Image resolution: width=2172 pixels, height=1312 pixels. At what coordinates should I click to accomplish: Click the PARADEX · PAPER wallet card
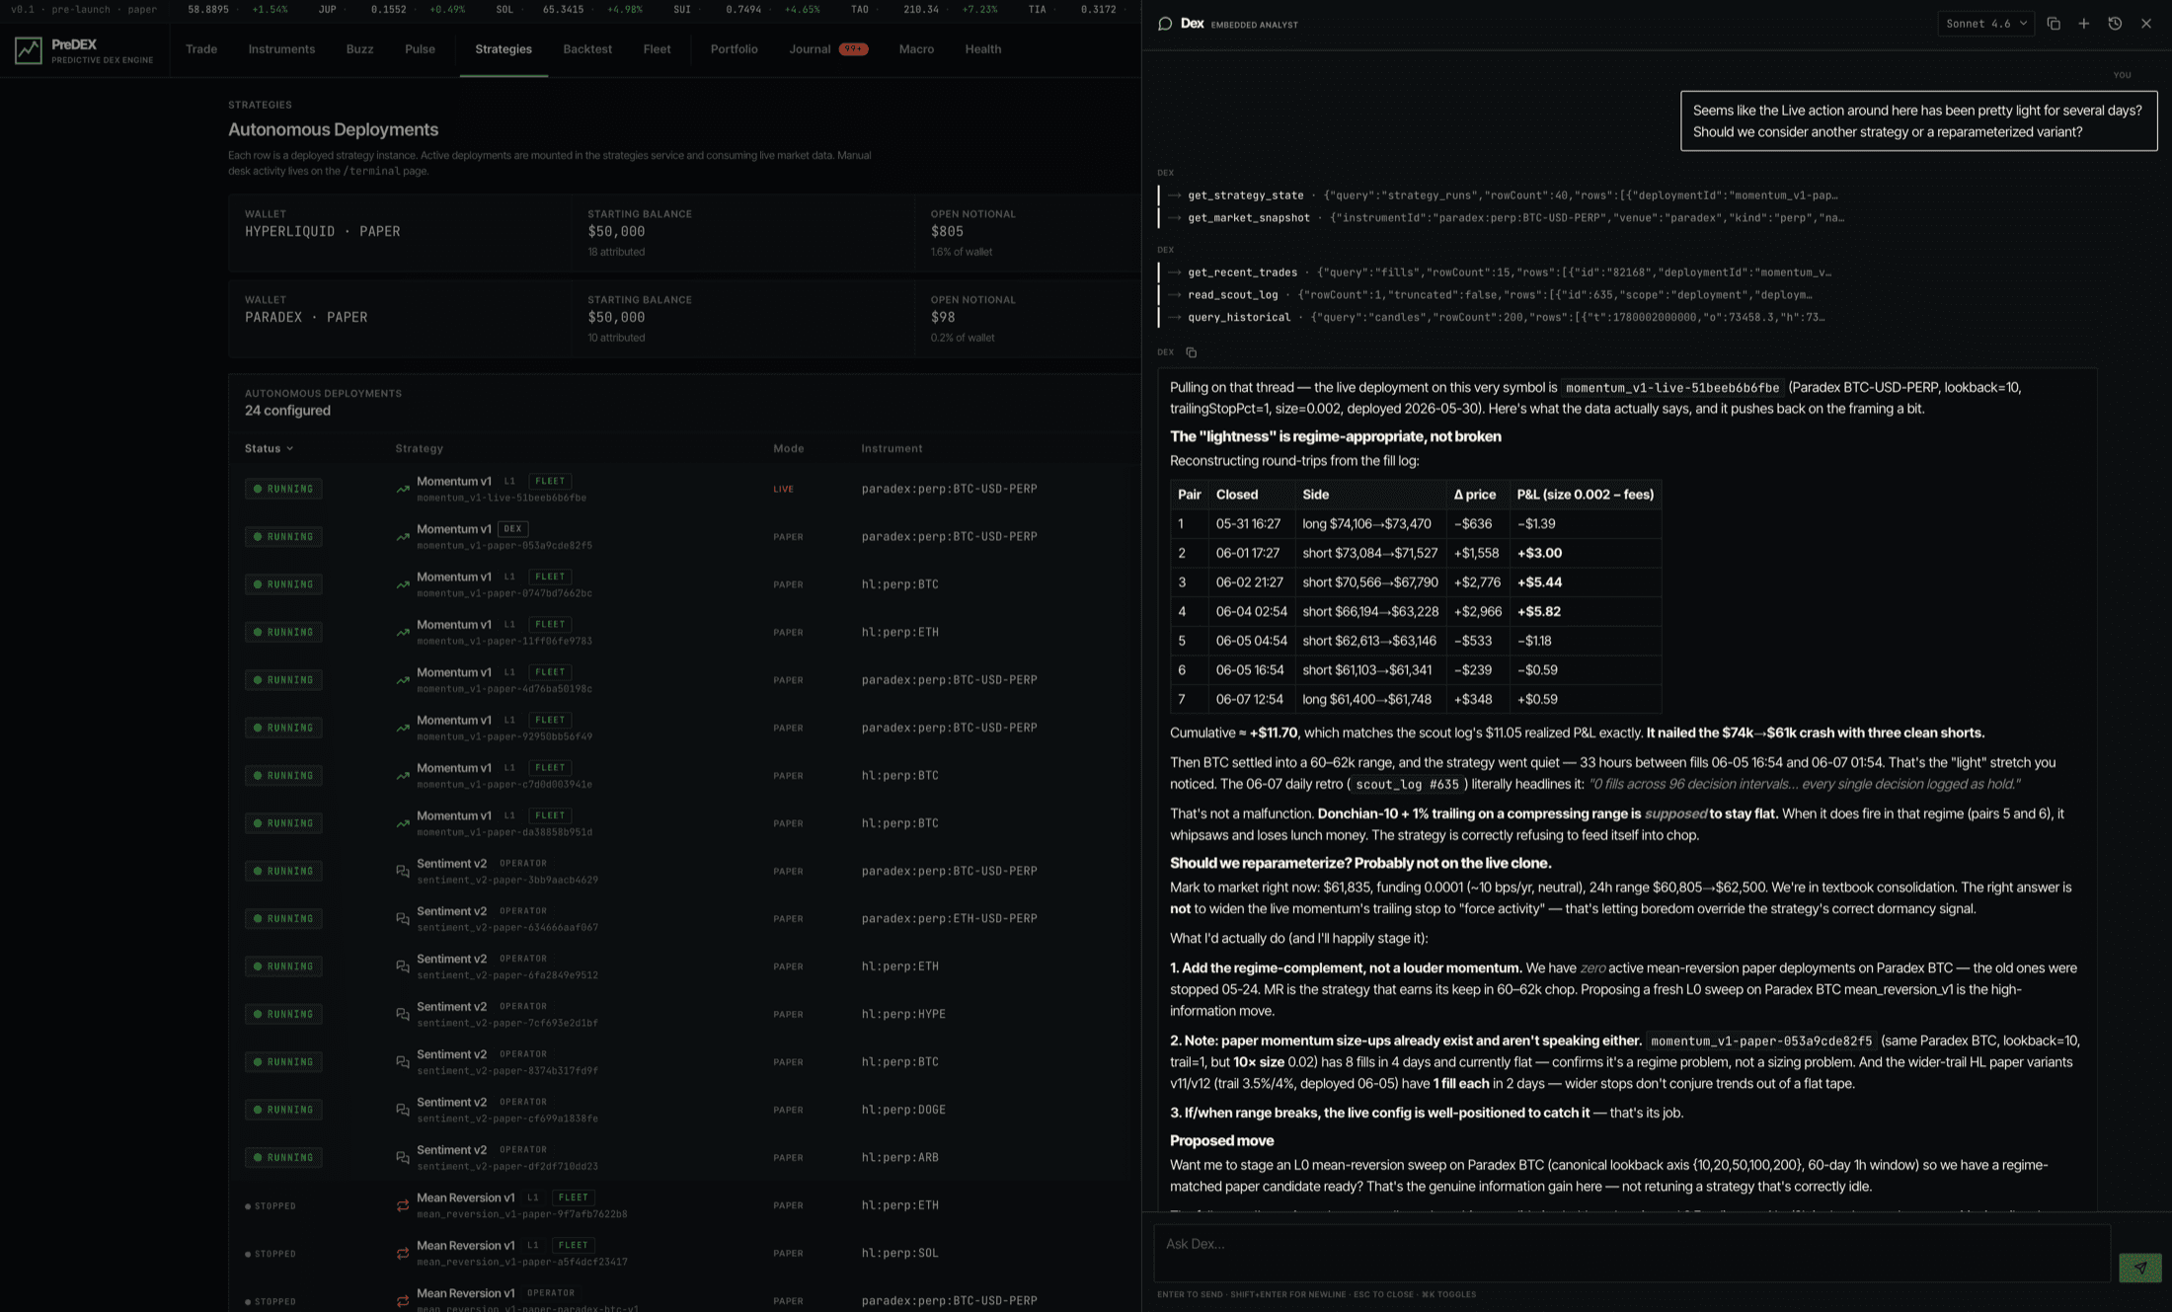pyautogui.click(x=684, y=319)
